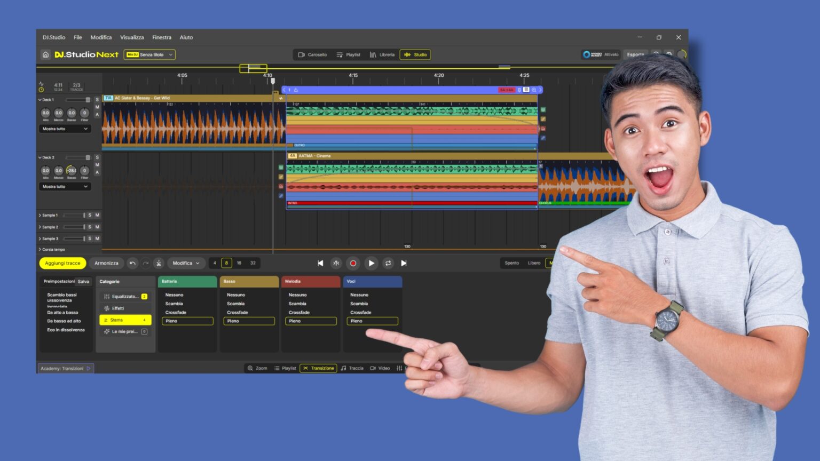The image size is (820, 461).
Task: Adjust the Deck 1 volume slider
Action: pos(77,100)
